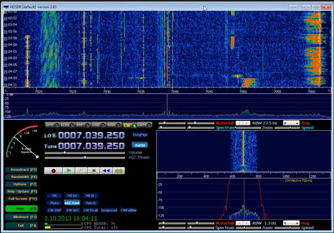Click the Tune frequency display
The width and height of the screenshot is (334, 233).
tap(91, 146)
